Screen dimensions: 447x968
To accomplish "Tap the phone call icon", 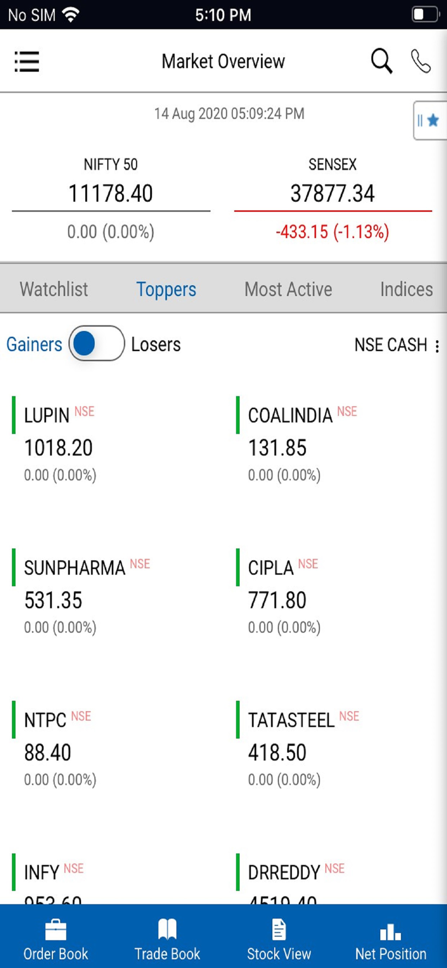I will tap(420, 61).
